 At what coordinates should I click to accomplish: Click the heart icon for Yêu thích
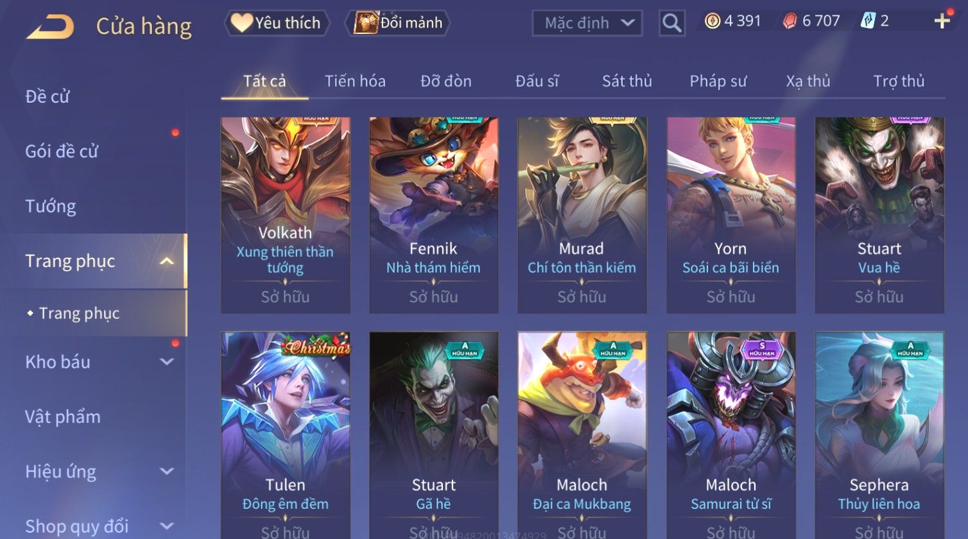tap(241, 22)
